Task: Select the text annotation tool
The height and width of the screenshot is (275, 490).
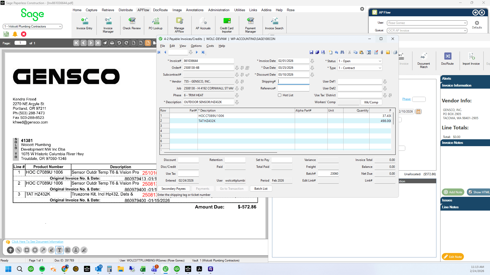Action: point(59,250)
